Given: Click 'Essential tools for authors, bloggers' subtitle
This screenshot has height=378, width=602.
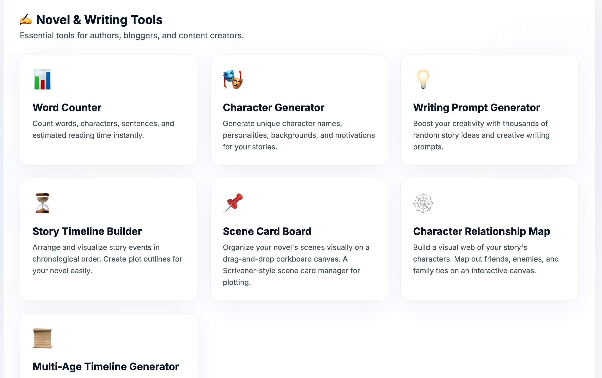Looking at the screenshot, I should [x=132, y=36].
